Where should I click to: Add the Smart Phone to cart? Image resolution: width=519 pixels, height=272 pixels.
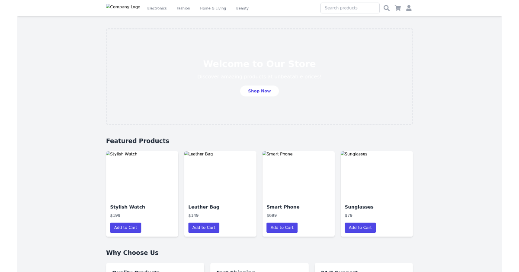tap(282, 228)
